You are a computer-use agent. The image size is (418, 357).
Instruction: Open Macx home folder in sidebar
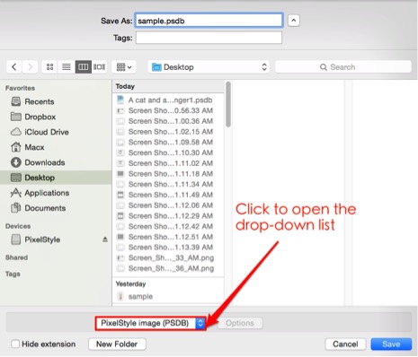[56, 147]
